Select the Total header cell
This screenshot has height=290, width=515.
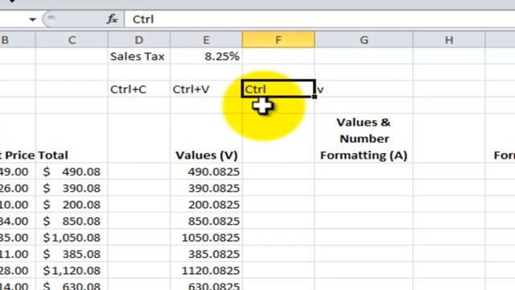[72, 138]
